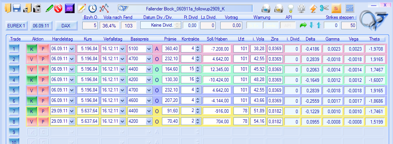
Task: Click the Soll/Haben value 12.345,00
Action: (217, 69)
